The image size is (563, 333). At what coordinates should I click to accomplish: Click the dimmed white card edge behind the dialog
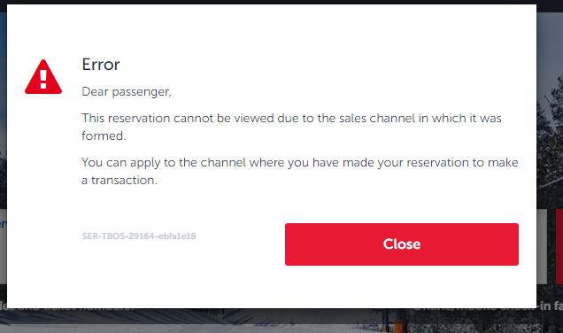(542, 246)
